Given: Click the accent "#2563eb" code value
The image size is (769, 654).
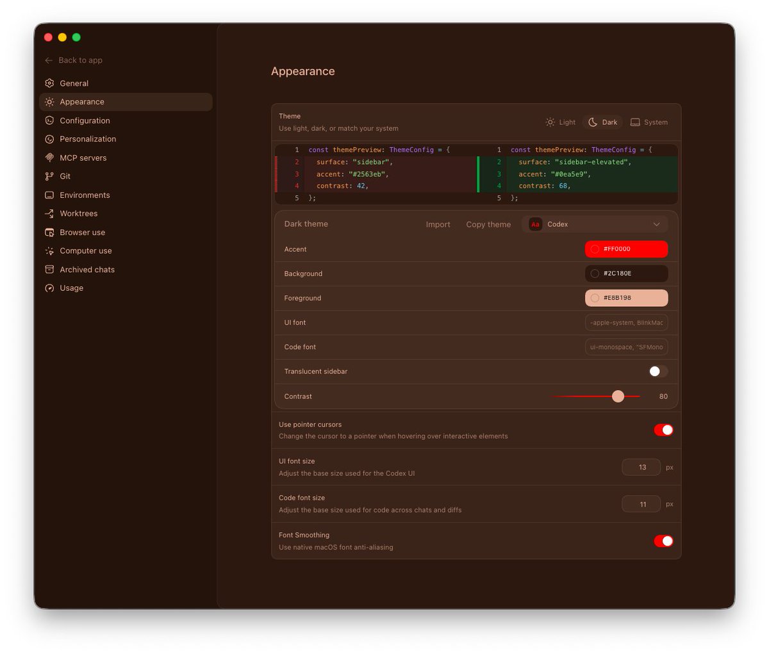Looking at the screenshot, I should (368, 174).
